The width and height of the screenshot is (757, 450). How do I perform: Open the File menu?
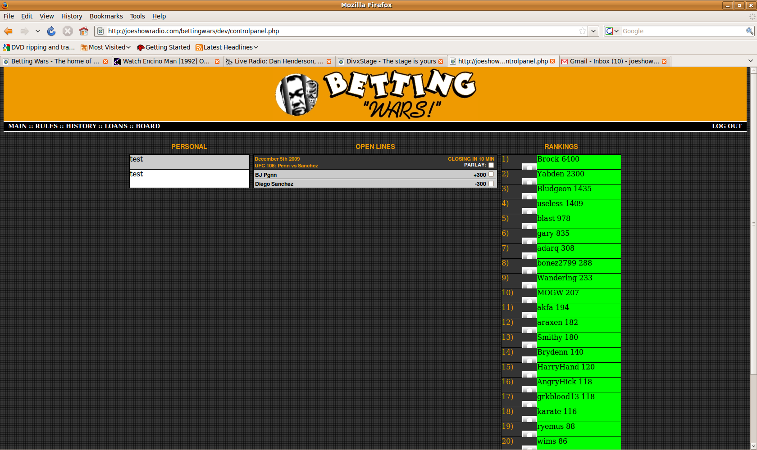(9, 16)
